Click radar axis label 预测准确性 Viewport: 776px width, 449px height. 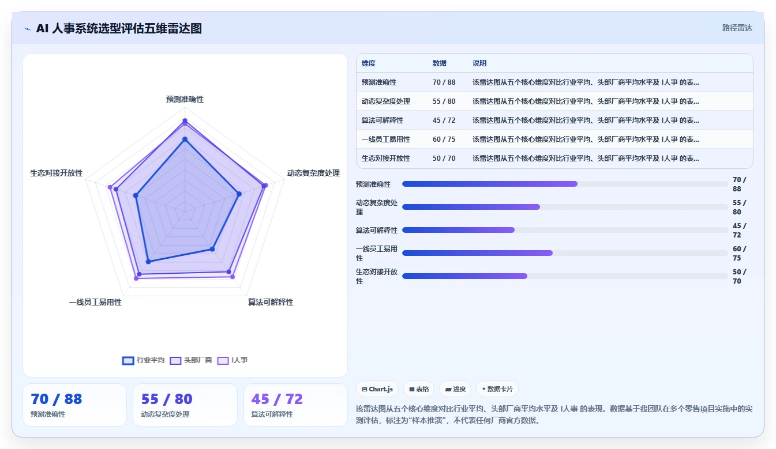click(x=185, y=99)
